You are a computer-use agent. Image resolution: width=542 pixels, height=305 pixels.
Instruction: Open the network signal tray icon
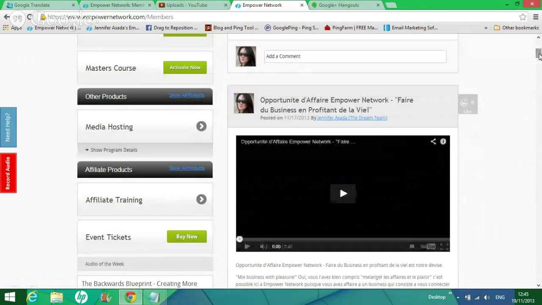coord(477,297)
